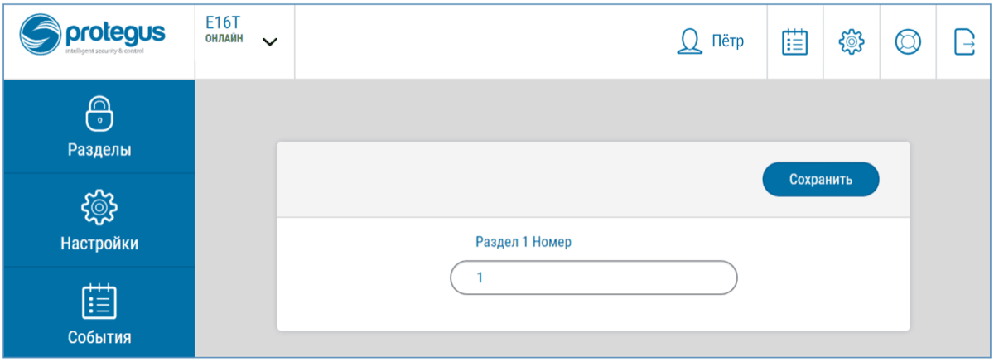Click the ОНЛАЙН device status text
The width and height of the screenshot is (994, 362).
tap(224, 39)
